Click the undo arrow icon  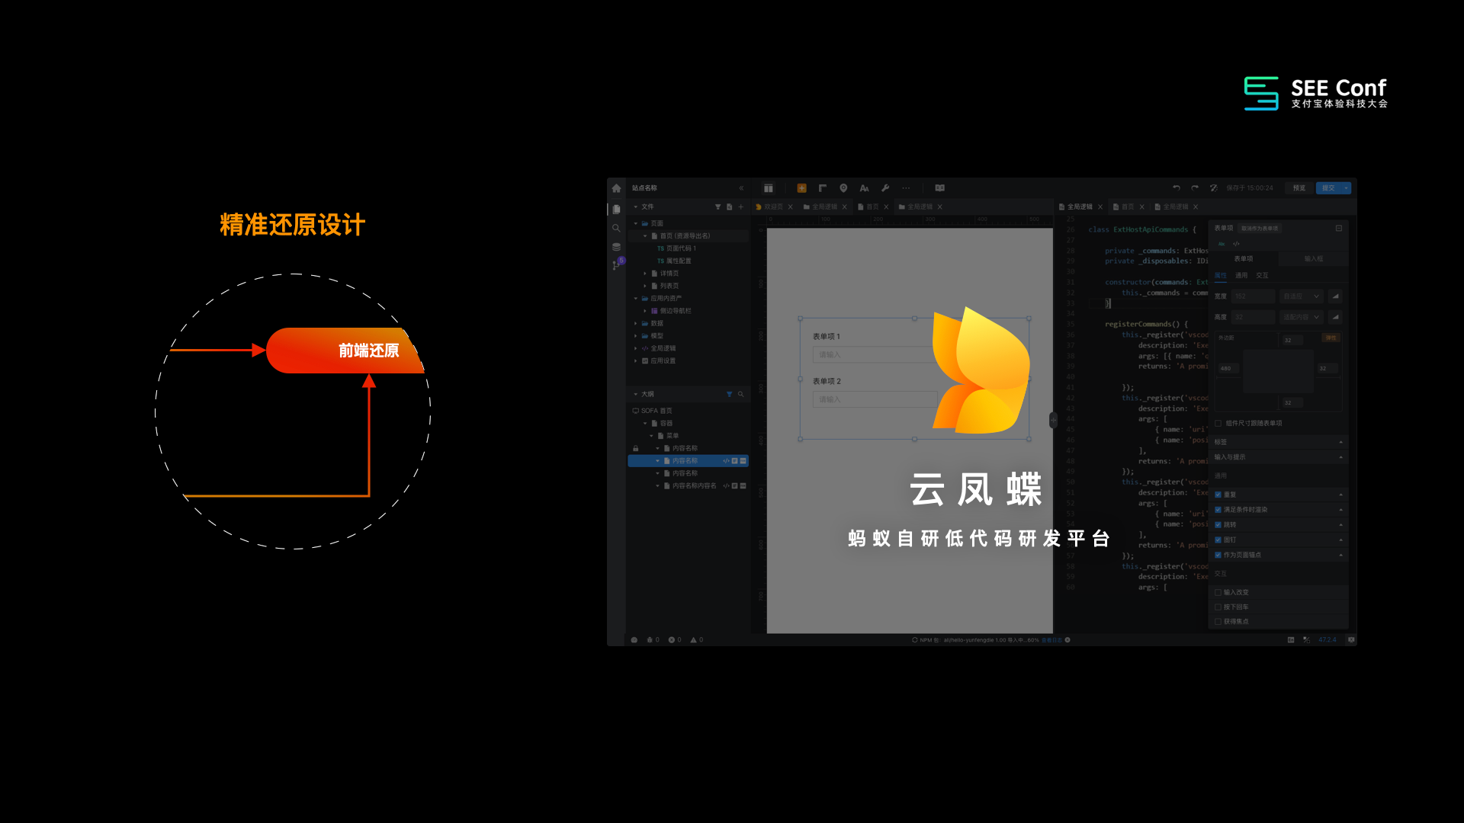tap(1177, 188)
